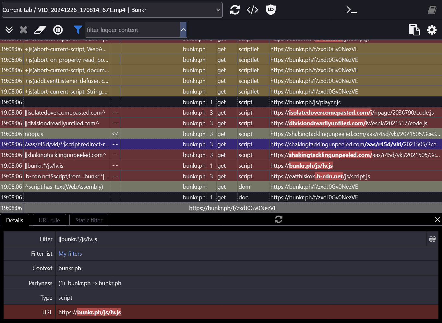Copy logger entries to clipboard
The width and height of the screenshot is (442, 323).
pyautogui.click(x=414, y=30)
